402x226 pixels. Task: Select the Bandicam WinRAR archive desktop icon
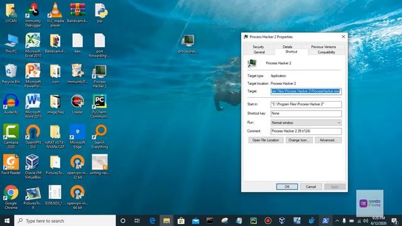point(77,13)
